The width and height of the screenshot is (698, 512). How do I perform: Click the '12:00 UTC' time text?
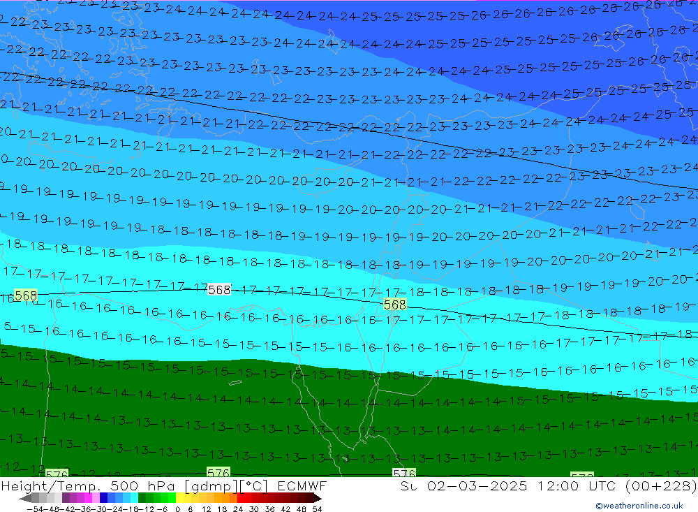click(x=577, y=485)
